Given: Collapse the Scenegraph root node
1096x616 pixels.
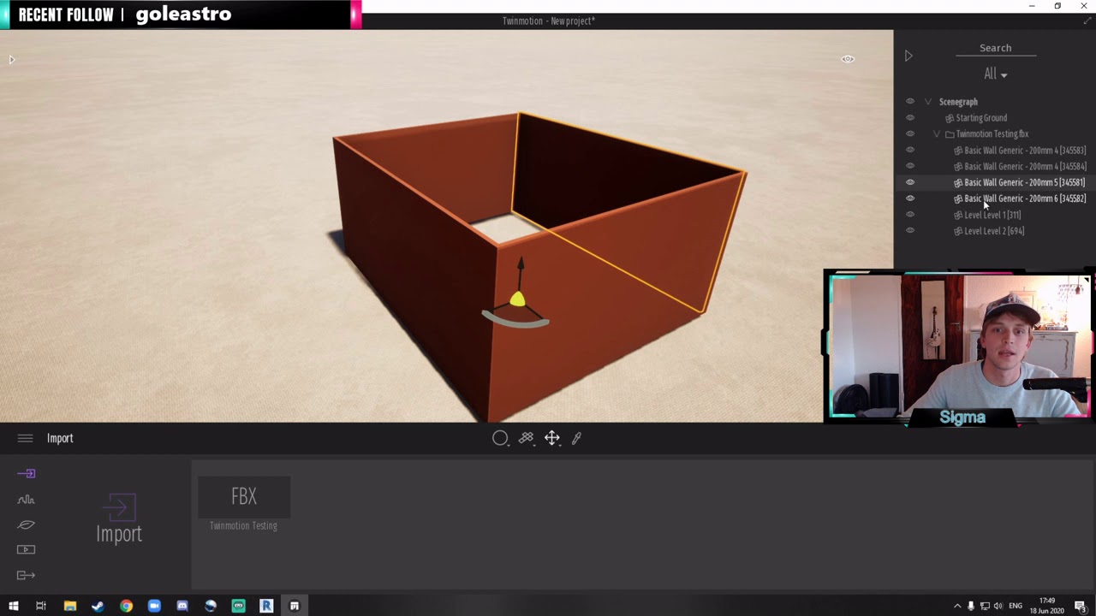Looking at the screenshot, I should [927, 102].
